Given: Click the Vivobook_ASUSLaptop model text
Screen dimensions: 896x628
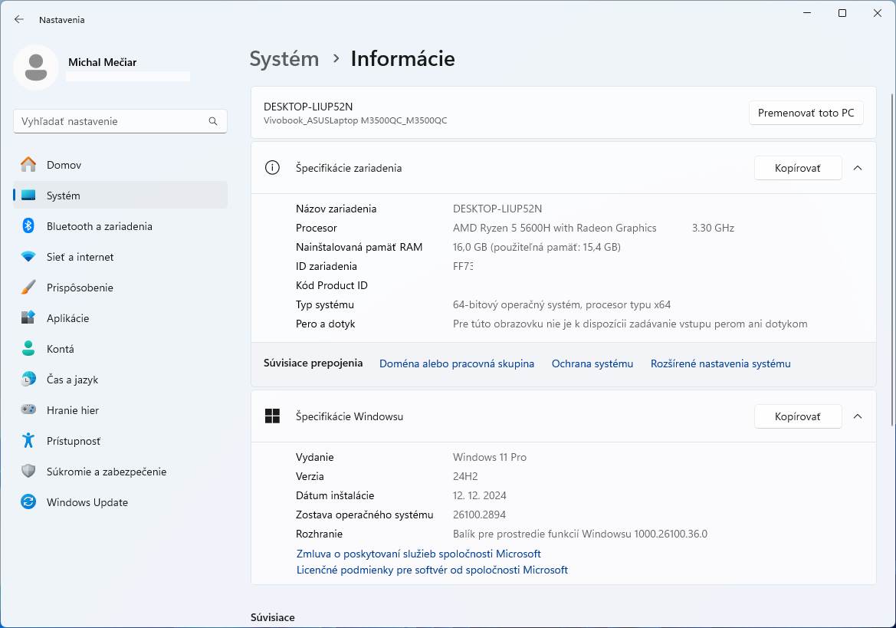Looking at the screenshot, I should click(355, 120).
